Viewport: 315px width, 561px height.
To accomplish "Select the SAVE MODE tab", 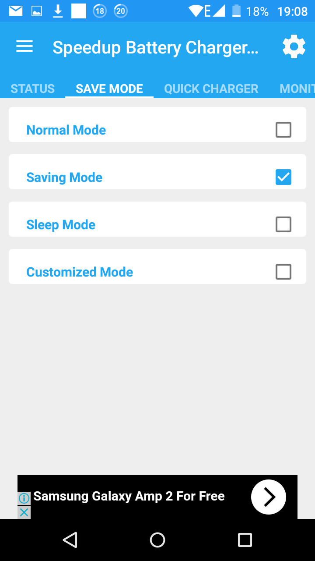I will [109, 89].
